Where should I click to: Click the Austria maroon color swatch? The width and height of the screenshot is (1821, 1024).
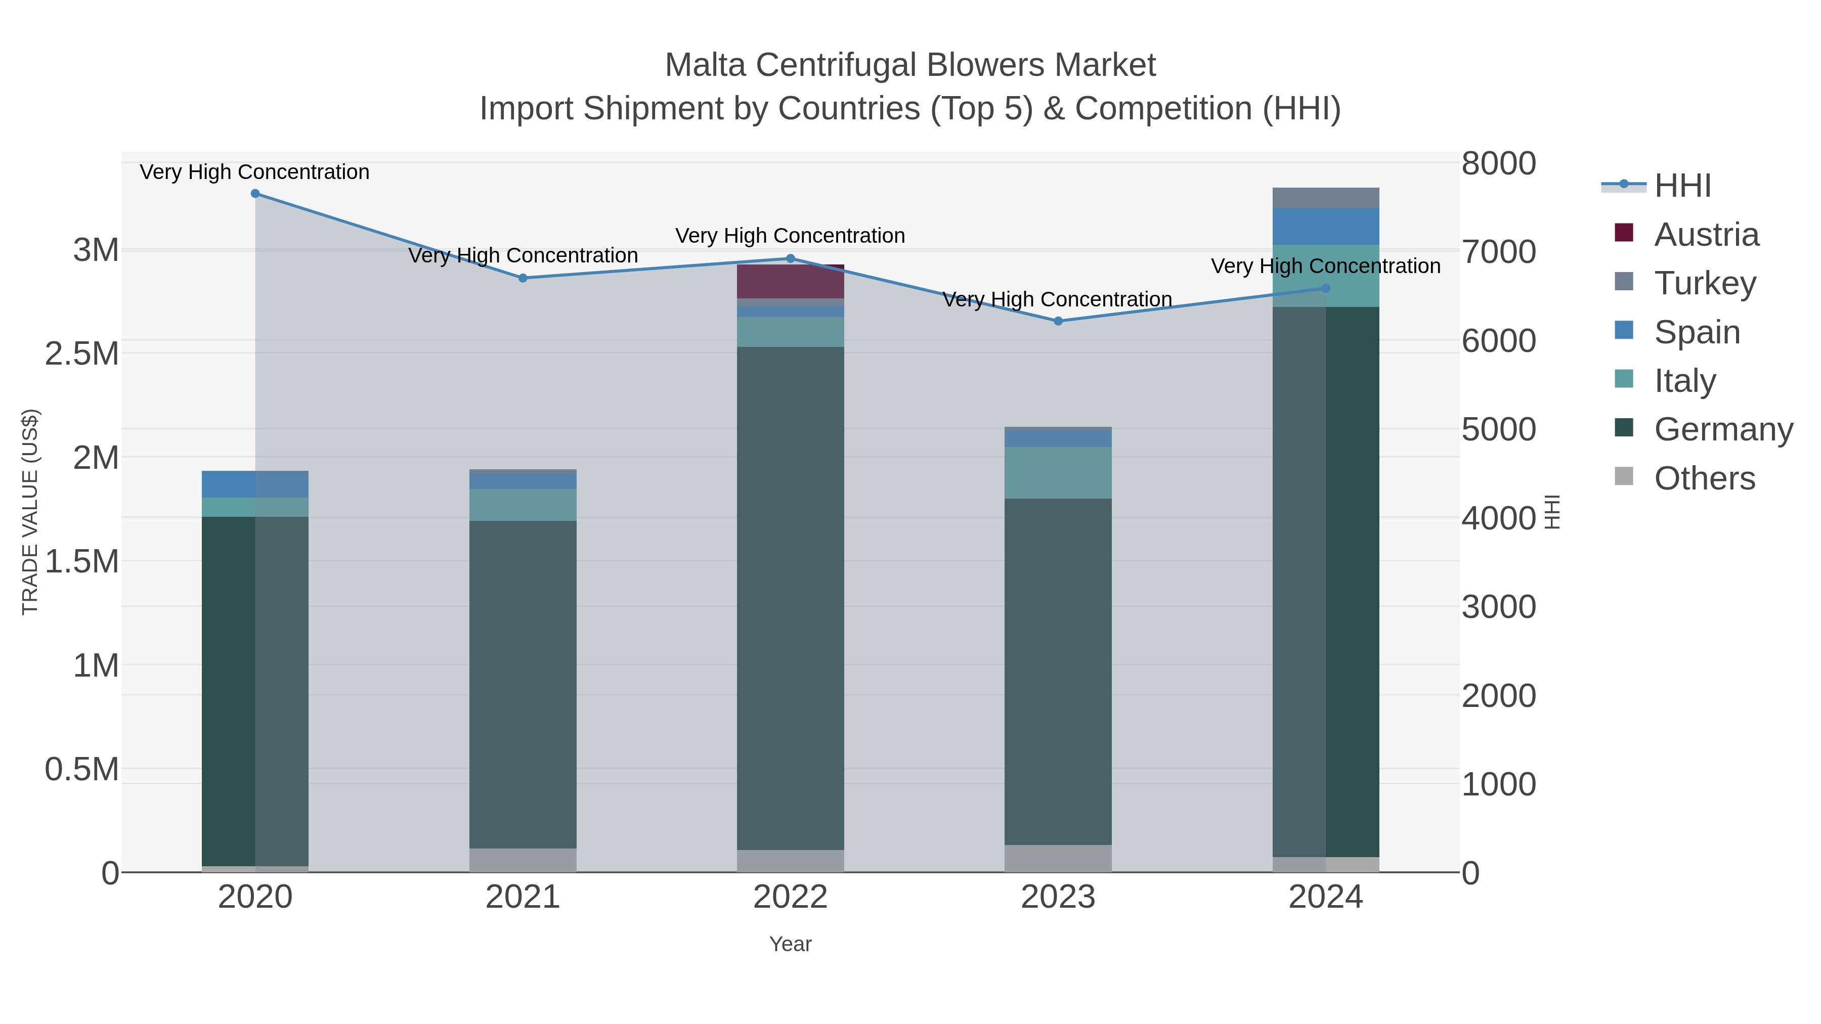[1624, 233]
